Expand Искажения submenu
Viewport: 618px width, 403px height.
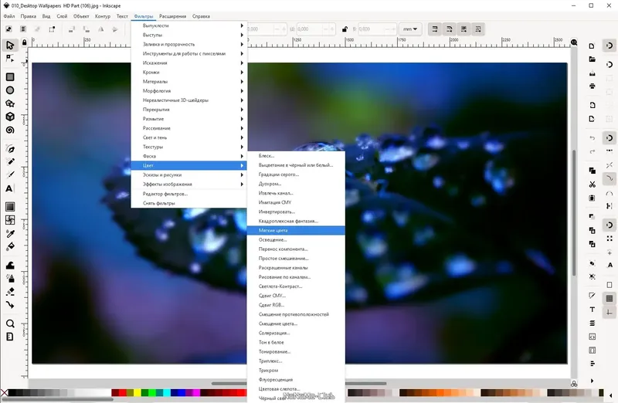(x=188, y=63)
